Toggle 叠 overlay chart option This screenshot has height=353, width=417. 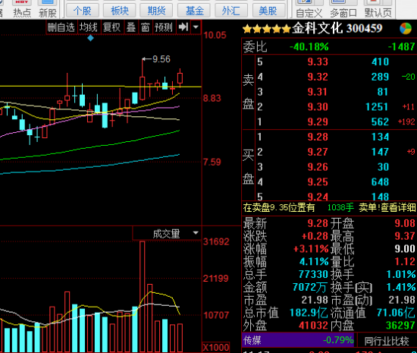[x=131, y=27]
